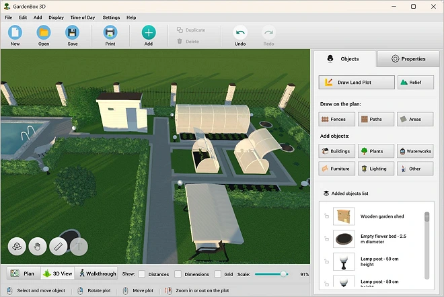Click the "Move plot" status hint
444x297 pixels.
(x=143, y=290)
